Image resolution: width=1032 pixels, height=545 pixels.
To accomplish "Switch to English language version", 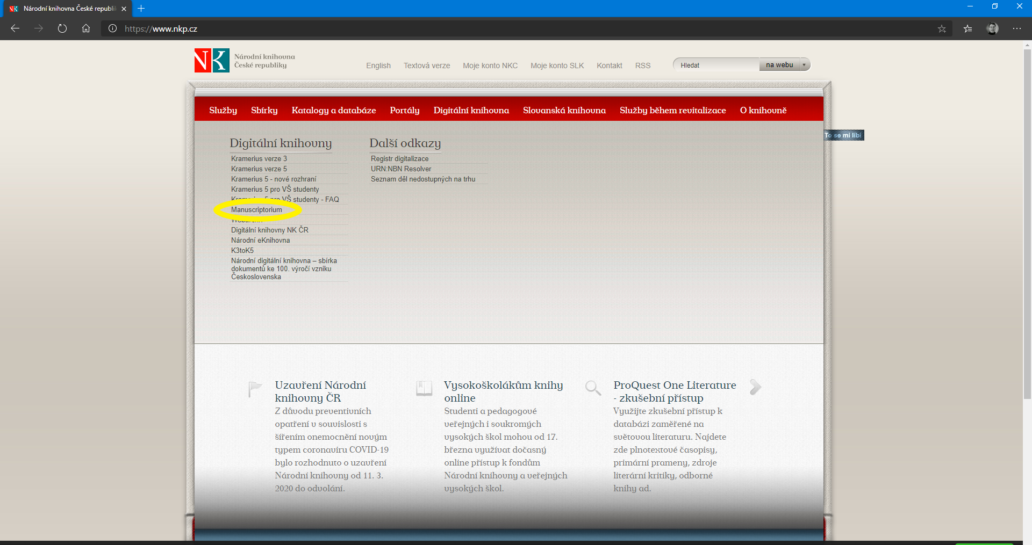I will (x=378, y=66).
